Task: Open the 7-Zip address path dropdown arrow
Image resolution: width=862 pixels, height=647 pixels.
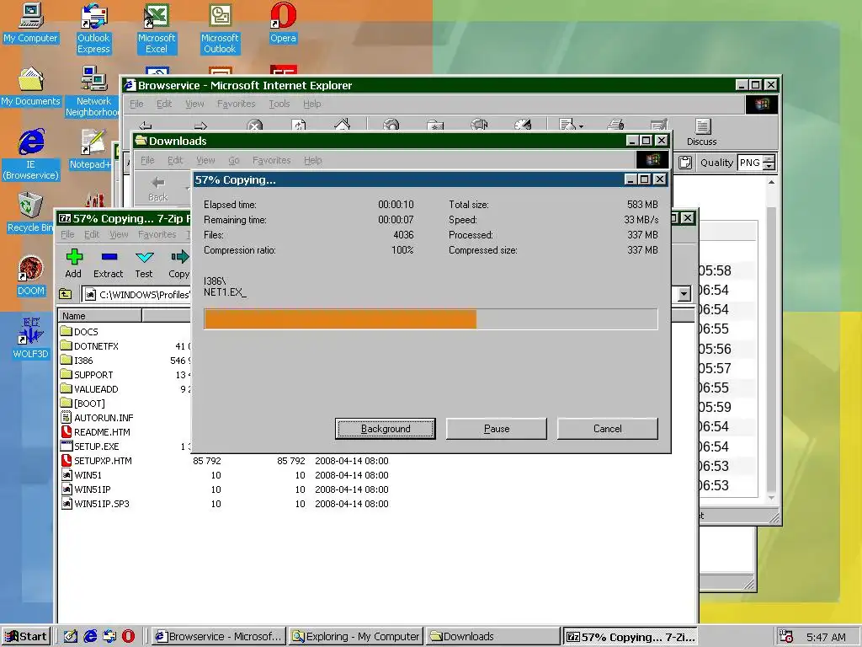Action: (x=684, y=294)
